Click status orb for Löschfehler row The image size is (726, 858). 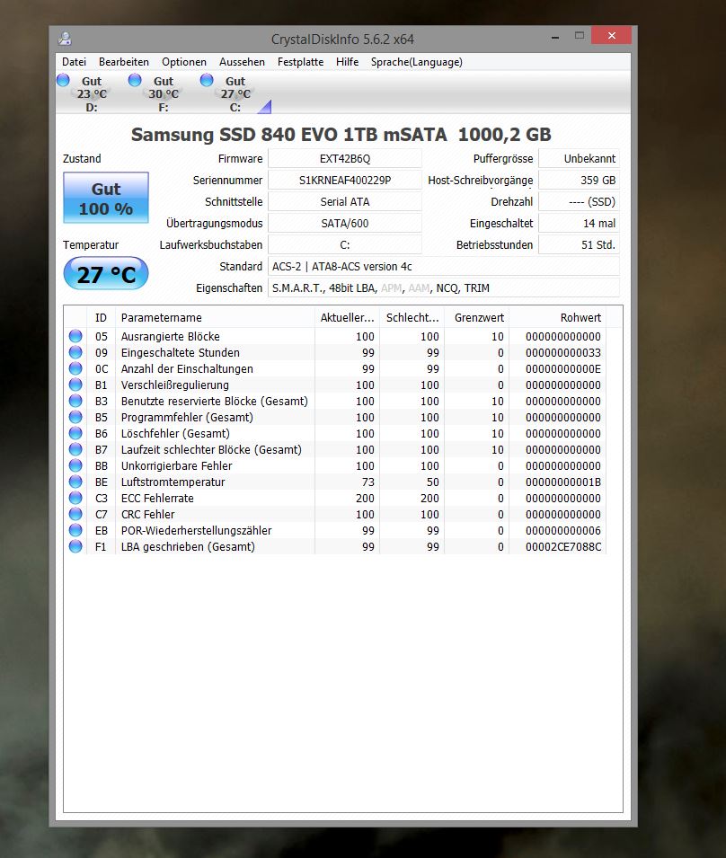click(x=75, y=433)
